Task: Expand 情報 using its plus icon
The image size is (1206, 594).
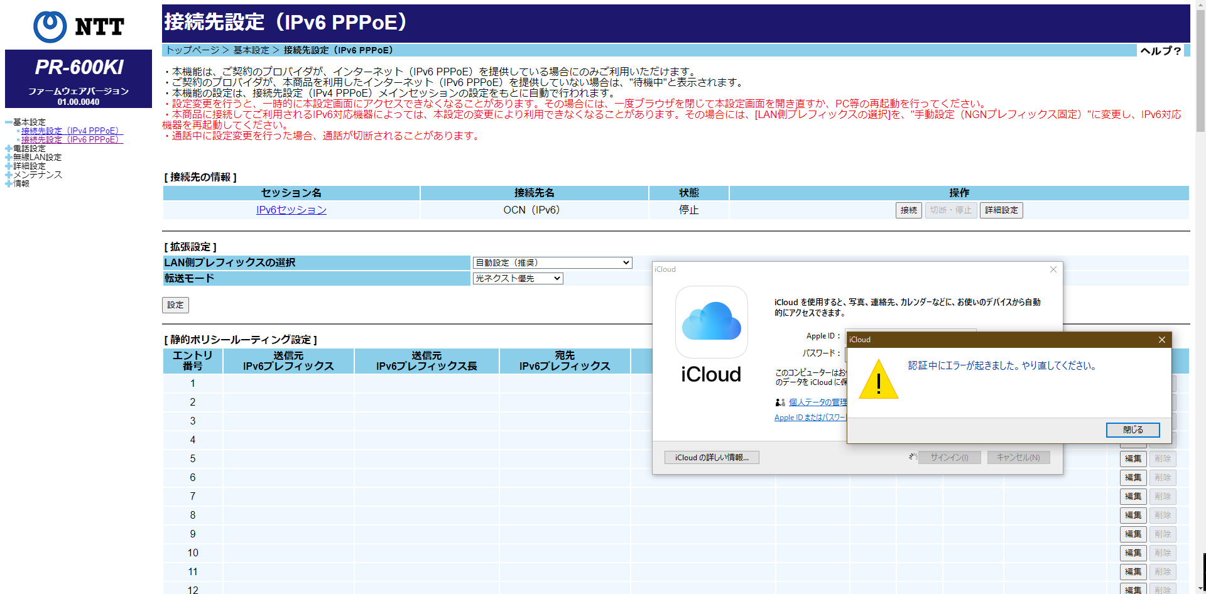Action: pos(8,184)
